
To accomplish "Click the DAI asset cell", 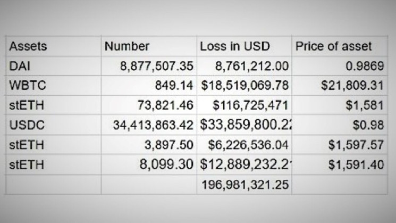I will click(x=53, y=66).
